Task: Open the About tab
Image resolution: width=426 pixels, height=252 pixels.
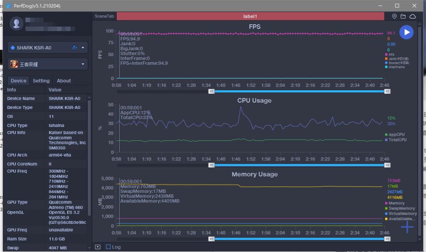Action: coord(64,81)
